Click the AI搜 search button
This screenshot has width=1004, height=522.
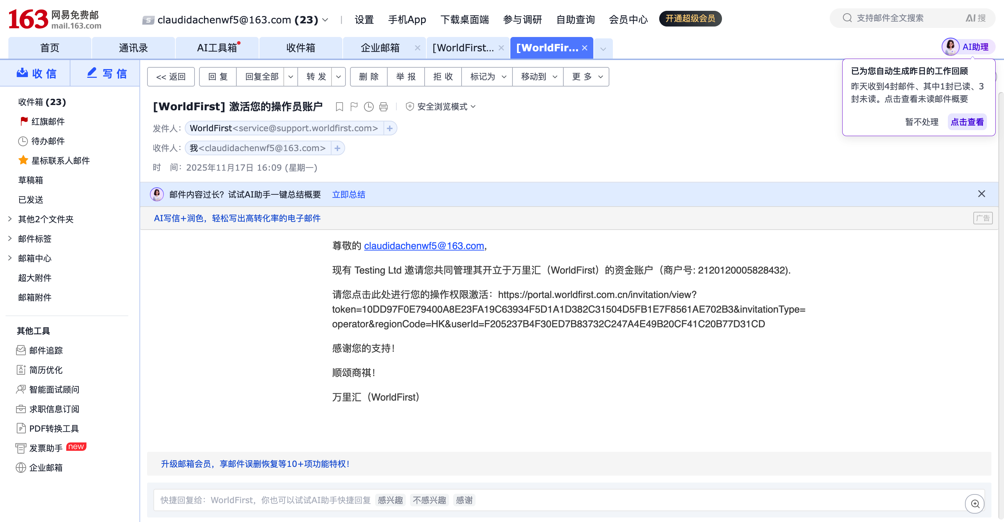click(975, 18)
